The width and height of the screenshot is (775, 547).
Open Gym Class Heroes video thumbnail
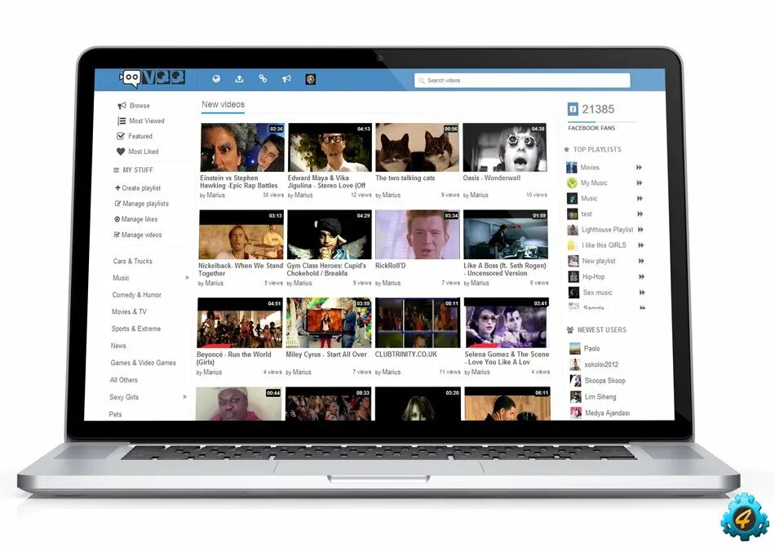[x=330, y=235]
